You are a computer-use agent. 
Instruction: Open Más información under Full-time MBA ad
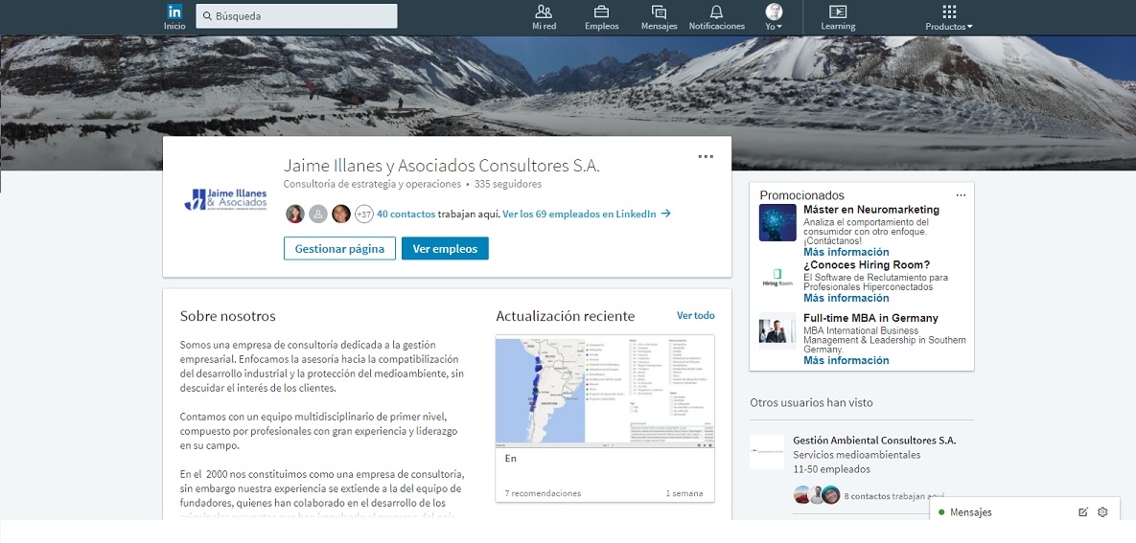pos(846,360)
